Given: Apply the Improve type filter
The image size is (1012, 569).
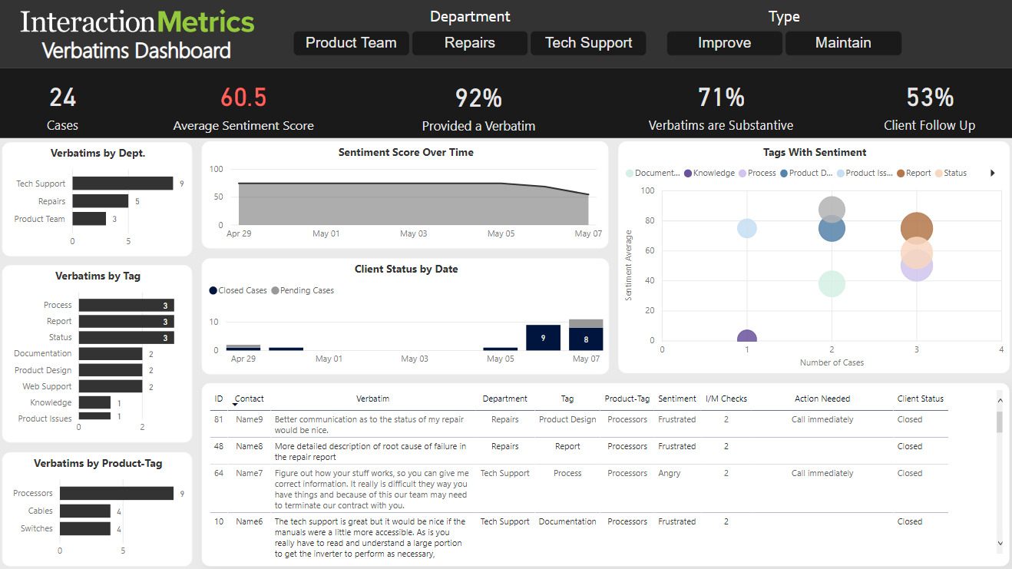Looking at the screenshot, I should tap(724, 43).
